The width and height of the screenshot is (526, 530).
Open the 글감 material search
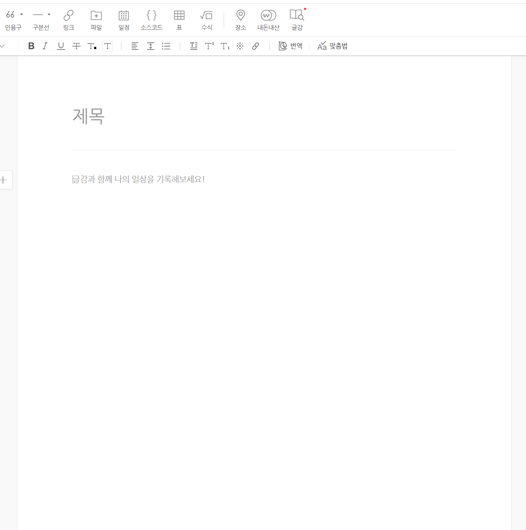(x=297, y=20)
